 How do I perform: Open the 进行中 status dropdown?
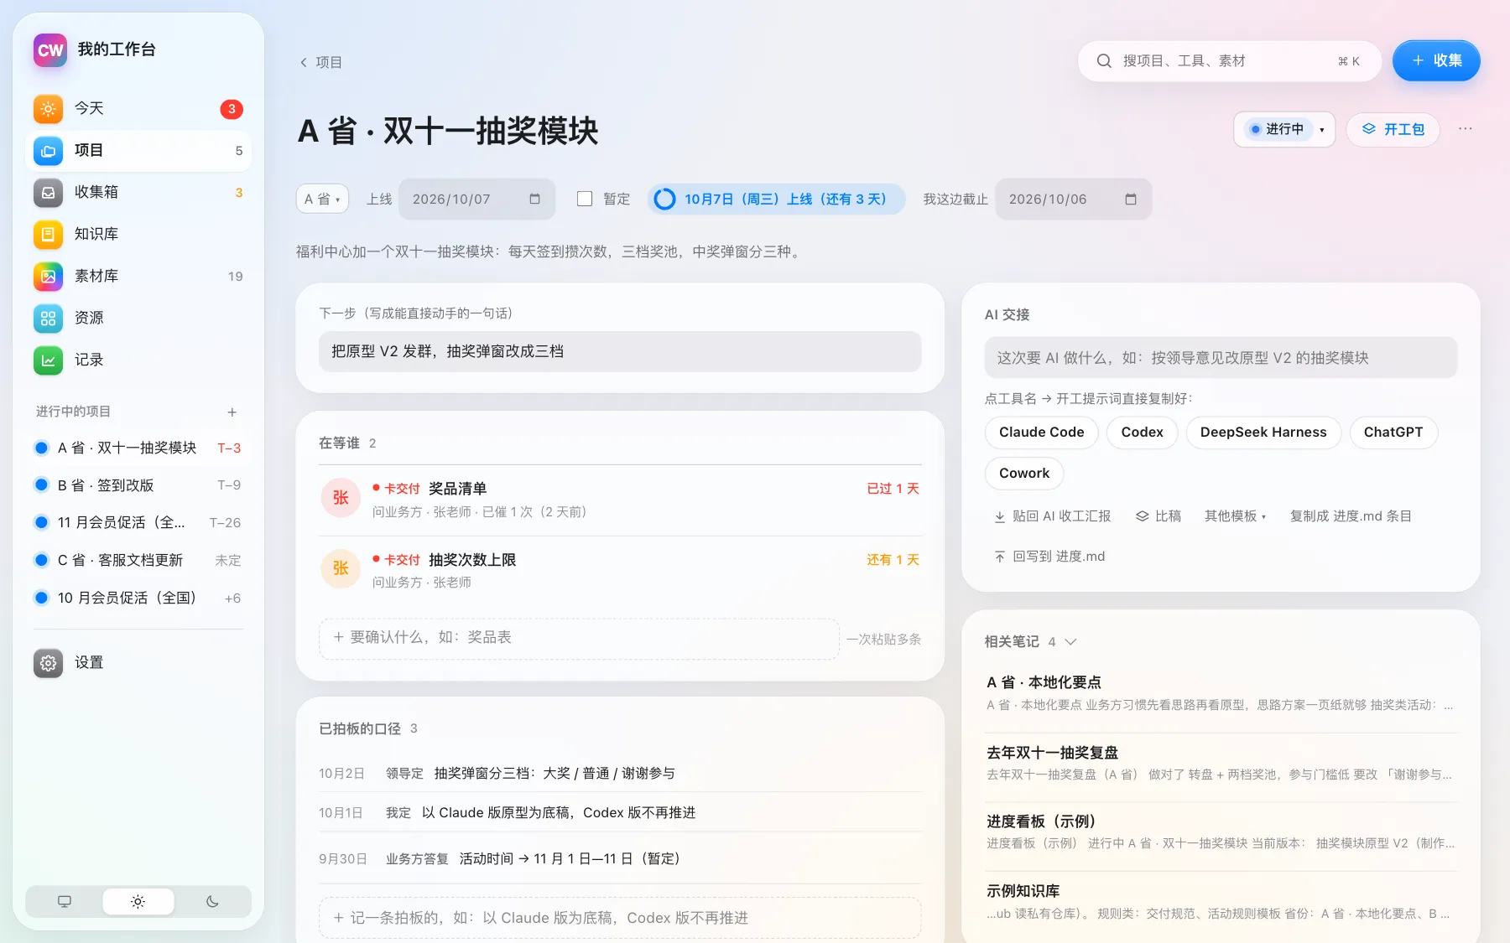[1284, 129]
